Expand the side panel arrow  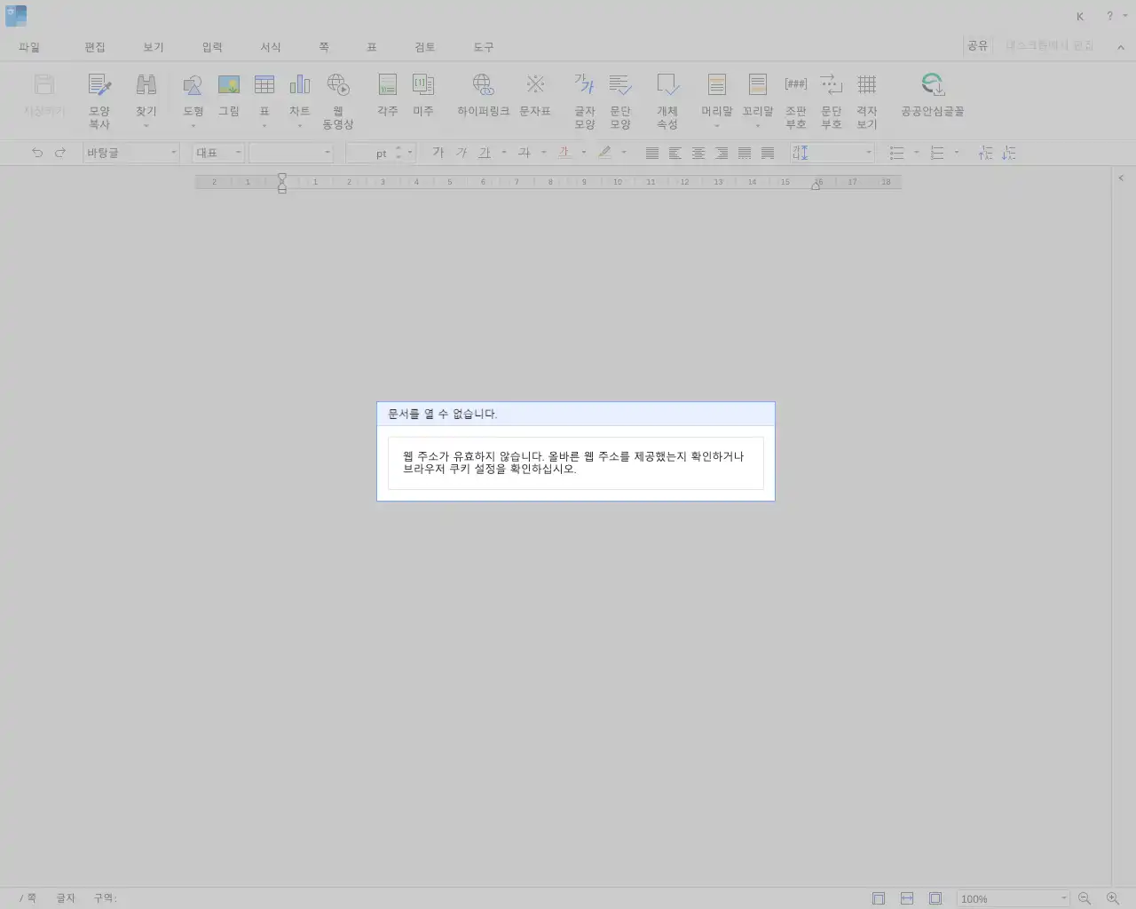click(1121, 178)
